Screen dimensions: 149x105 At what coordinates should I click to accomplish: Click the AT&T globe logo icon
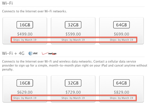(31, 53)
